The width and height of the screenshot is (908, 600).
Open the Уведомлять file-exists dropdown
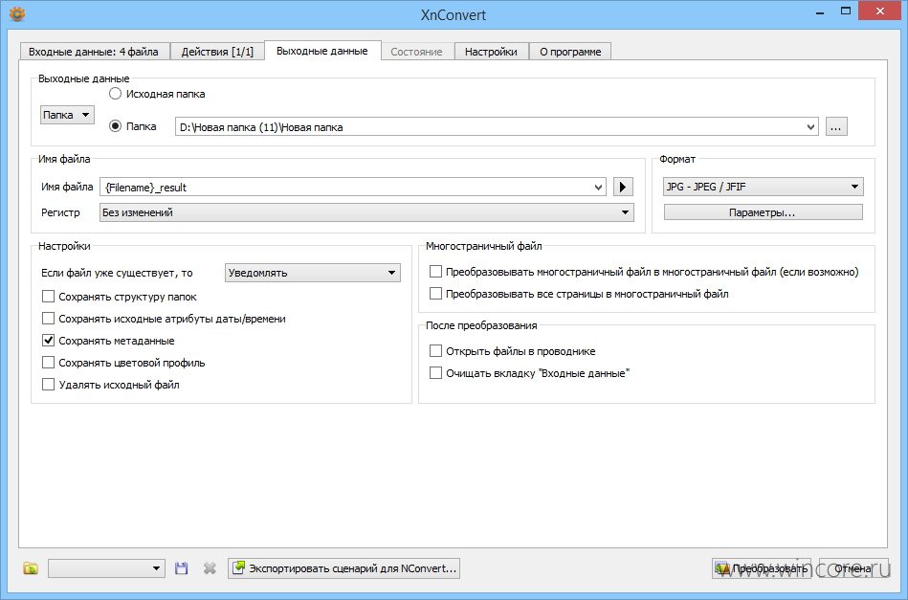pyautogui.click(x=313, y=273)
